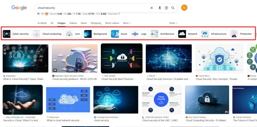This screenshot has width=257, height=127.
Task: Open the TurningCloud Solutions glowing cloud image
Action: [116, 100]
